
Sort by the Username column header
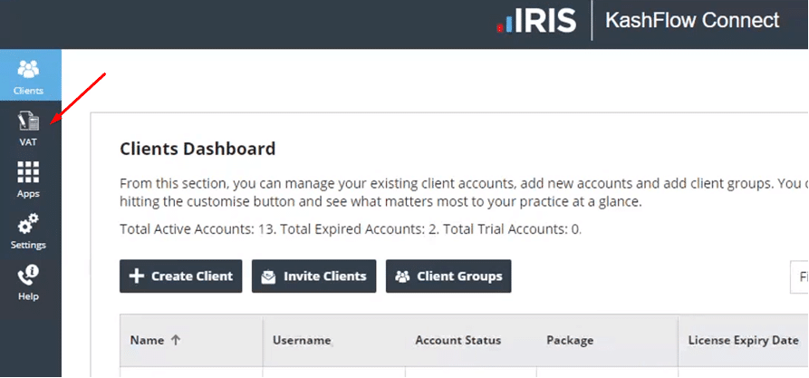coord(302,340)
